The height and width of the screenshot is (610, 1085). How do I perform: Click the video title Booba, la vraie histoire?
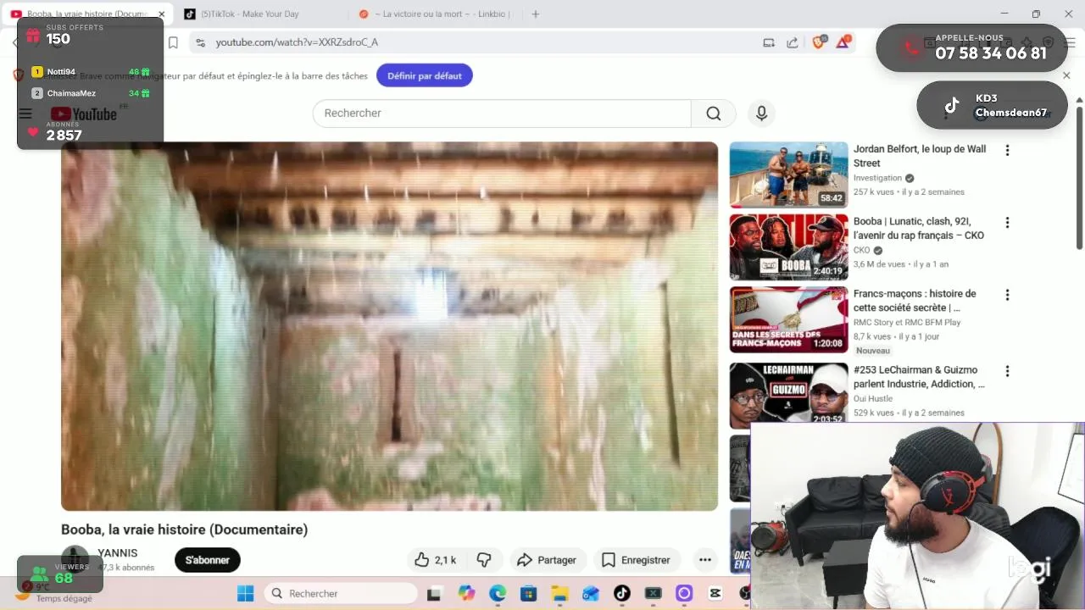[x=184, y=530]
